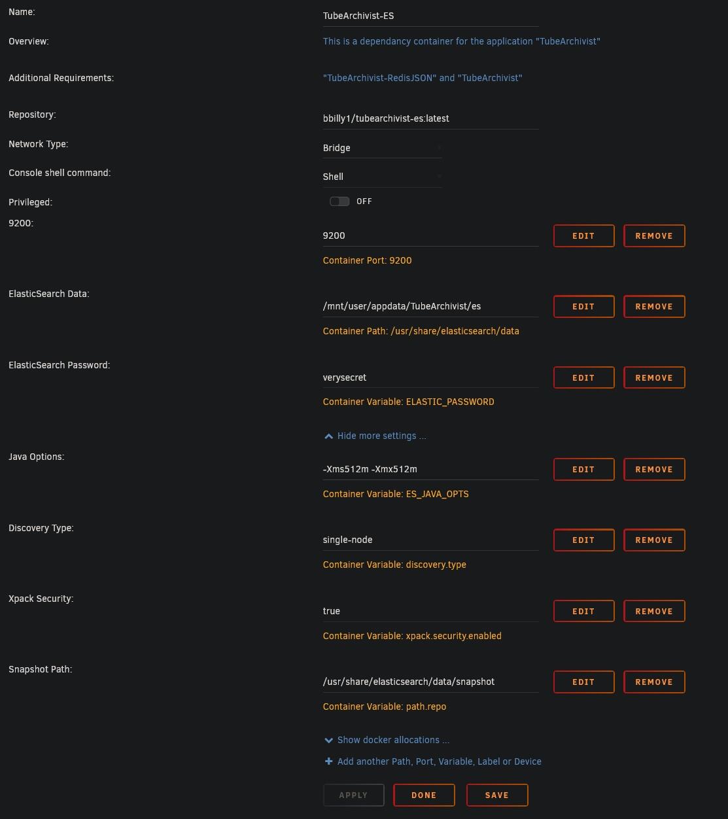Edit the Snapshot Path variable
The height and width of the screenshot is (819, 728).
583,682
